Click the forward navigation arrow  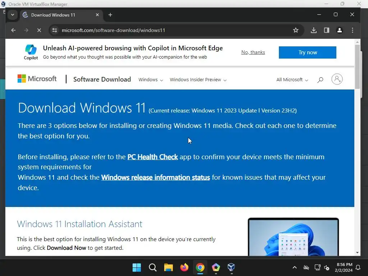pos(26,30)
